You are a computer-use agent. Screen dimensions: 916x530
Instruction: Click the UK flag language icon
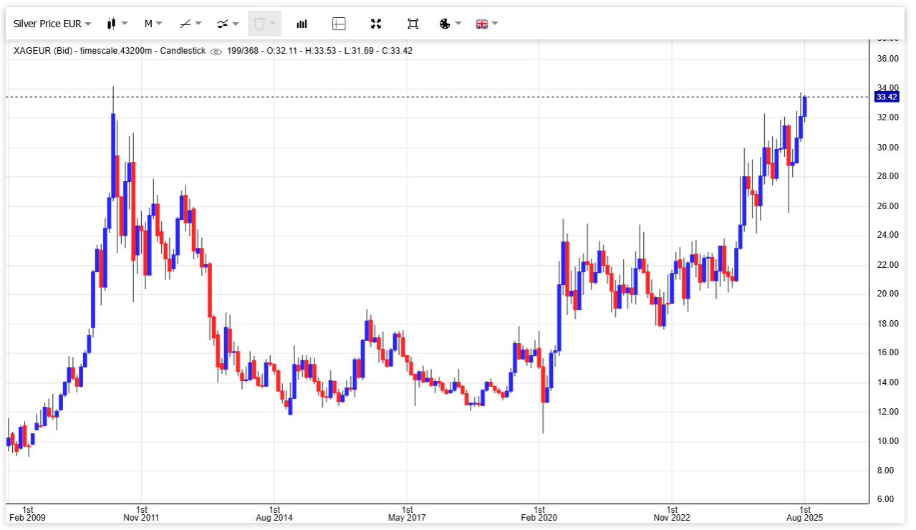482,24
